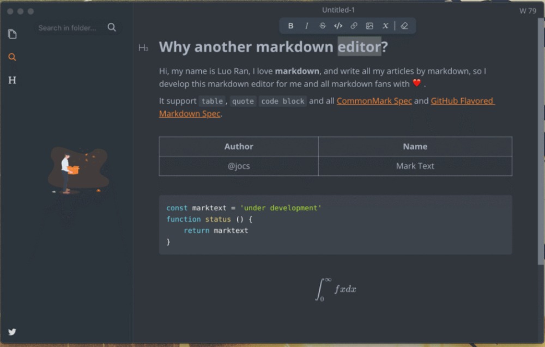This screenshot has height=347, width=545.
Task: Click the magnifier button beside the search field
Action: pos(112,27)
